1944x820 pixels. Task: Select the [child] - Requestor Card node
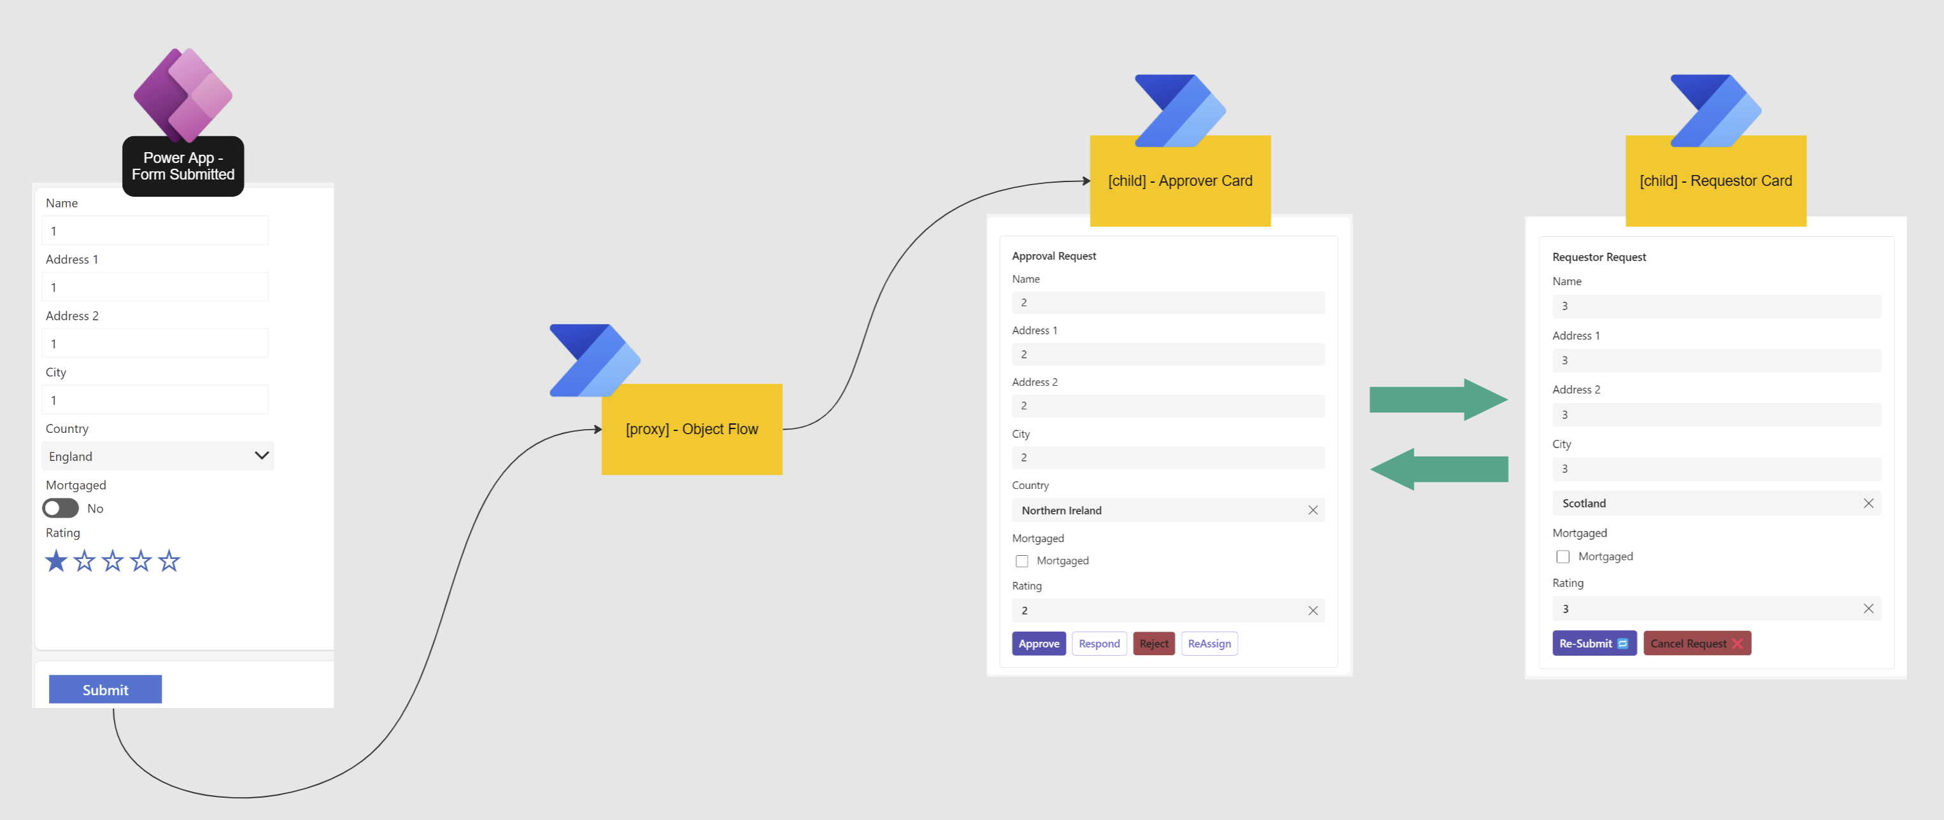[1715, 181]
